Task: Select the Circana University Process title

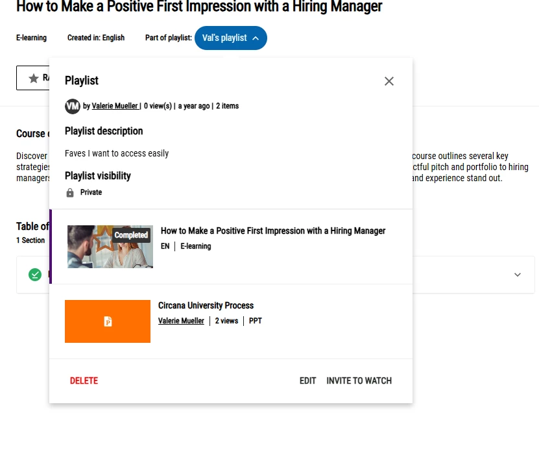Action: pos(206,306)
